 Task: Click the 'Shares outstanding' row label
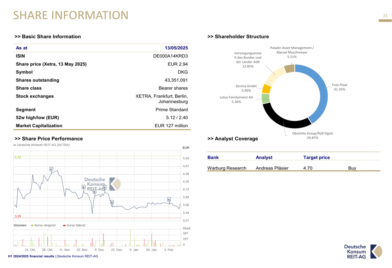[38, 80]
